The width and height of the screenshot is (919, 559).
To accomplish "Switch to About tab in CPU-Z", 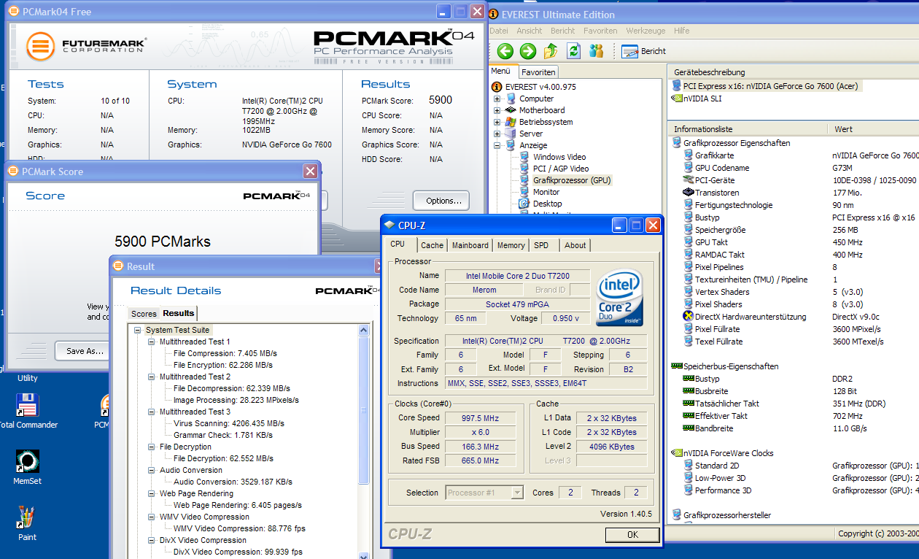I will [x=575, y=245].
